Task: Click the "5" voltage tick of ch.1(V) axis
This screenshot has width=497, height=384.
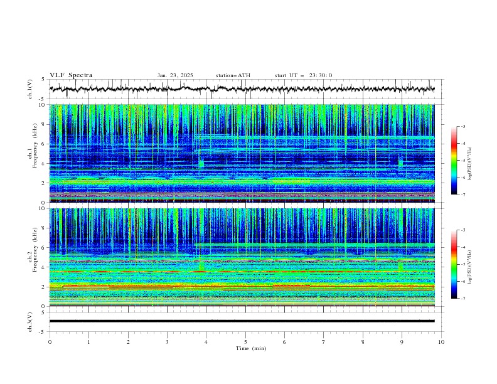Action: point(43,79)
